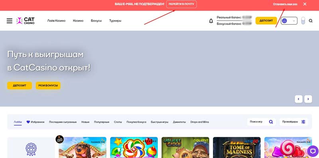Open the hamburger side menu
This screenshot has width=319, height=158.
10,21
